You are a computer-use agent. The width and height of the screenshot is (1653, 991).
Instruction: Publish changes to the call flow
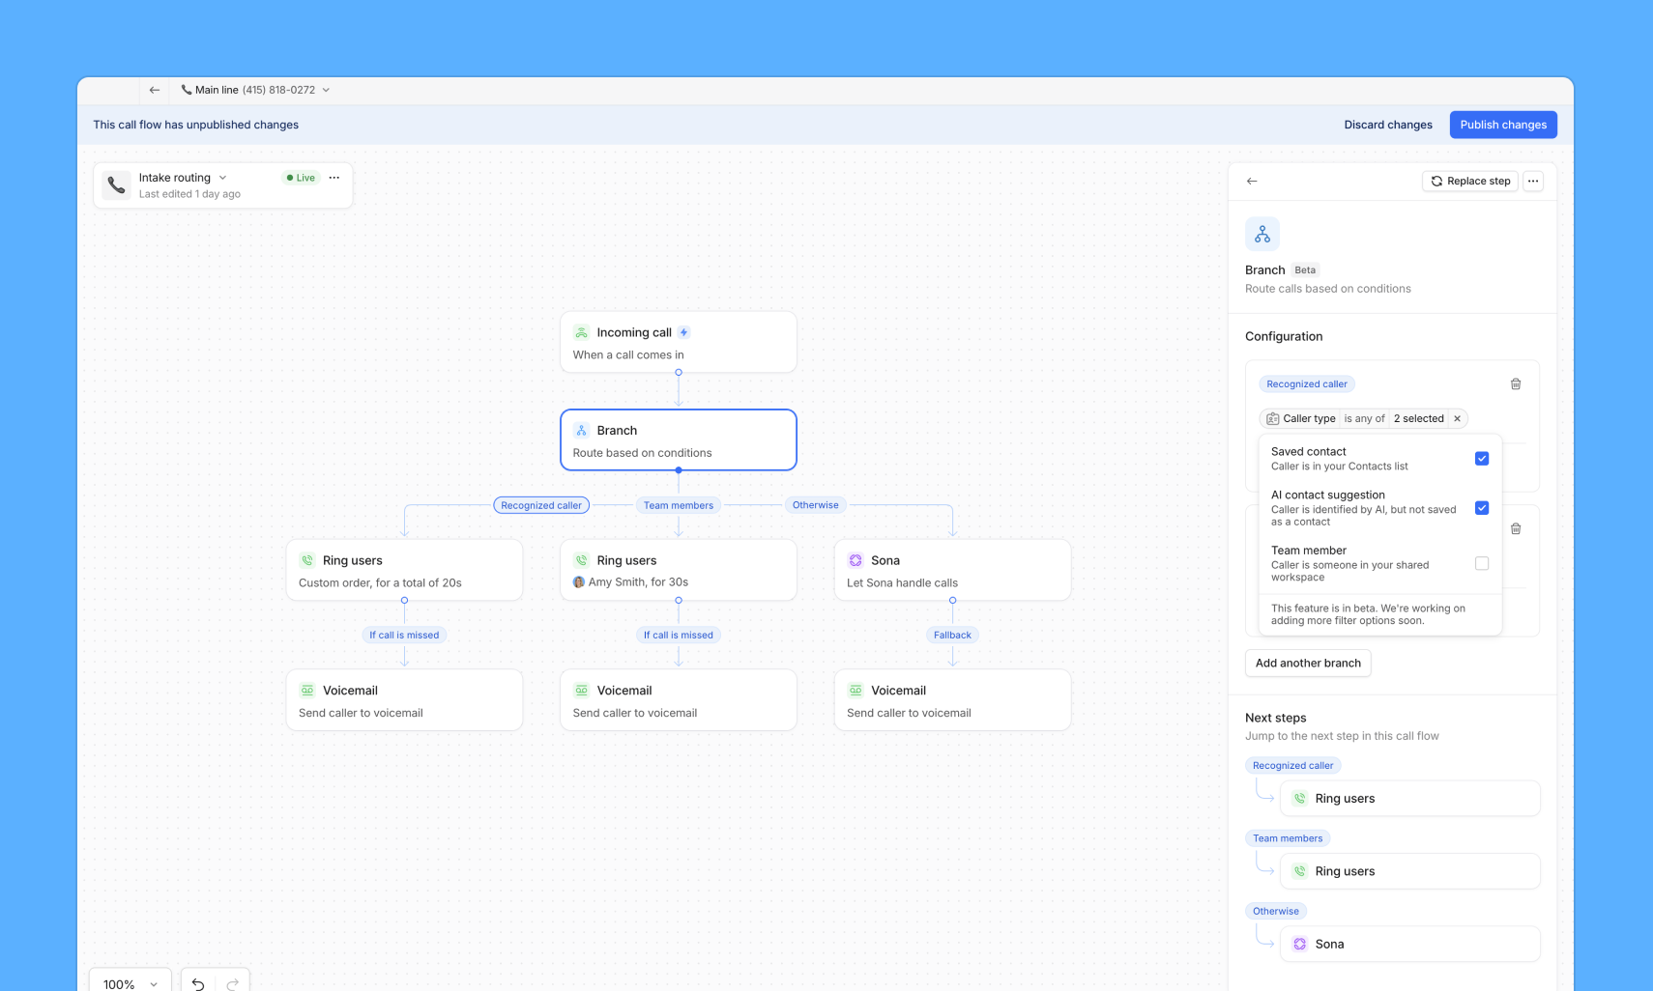1503,125
